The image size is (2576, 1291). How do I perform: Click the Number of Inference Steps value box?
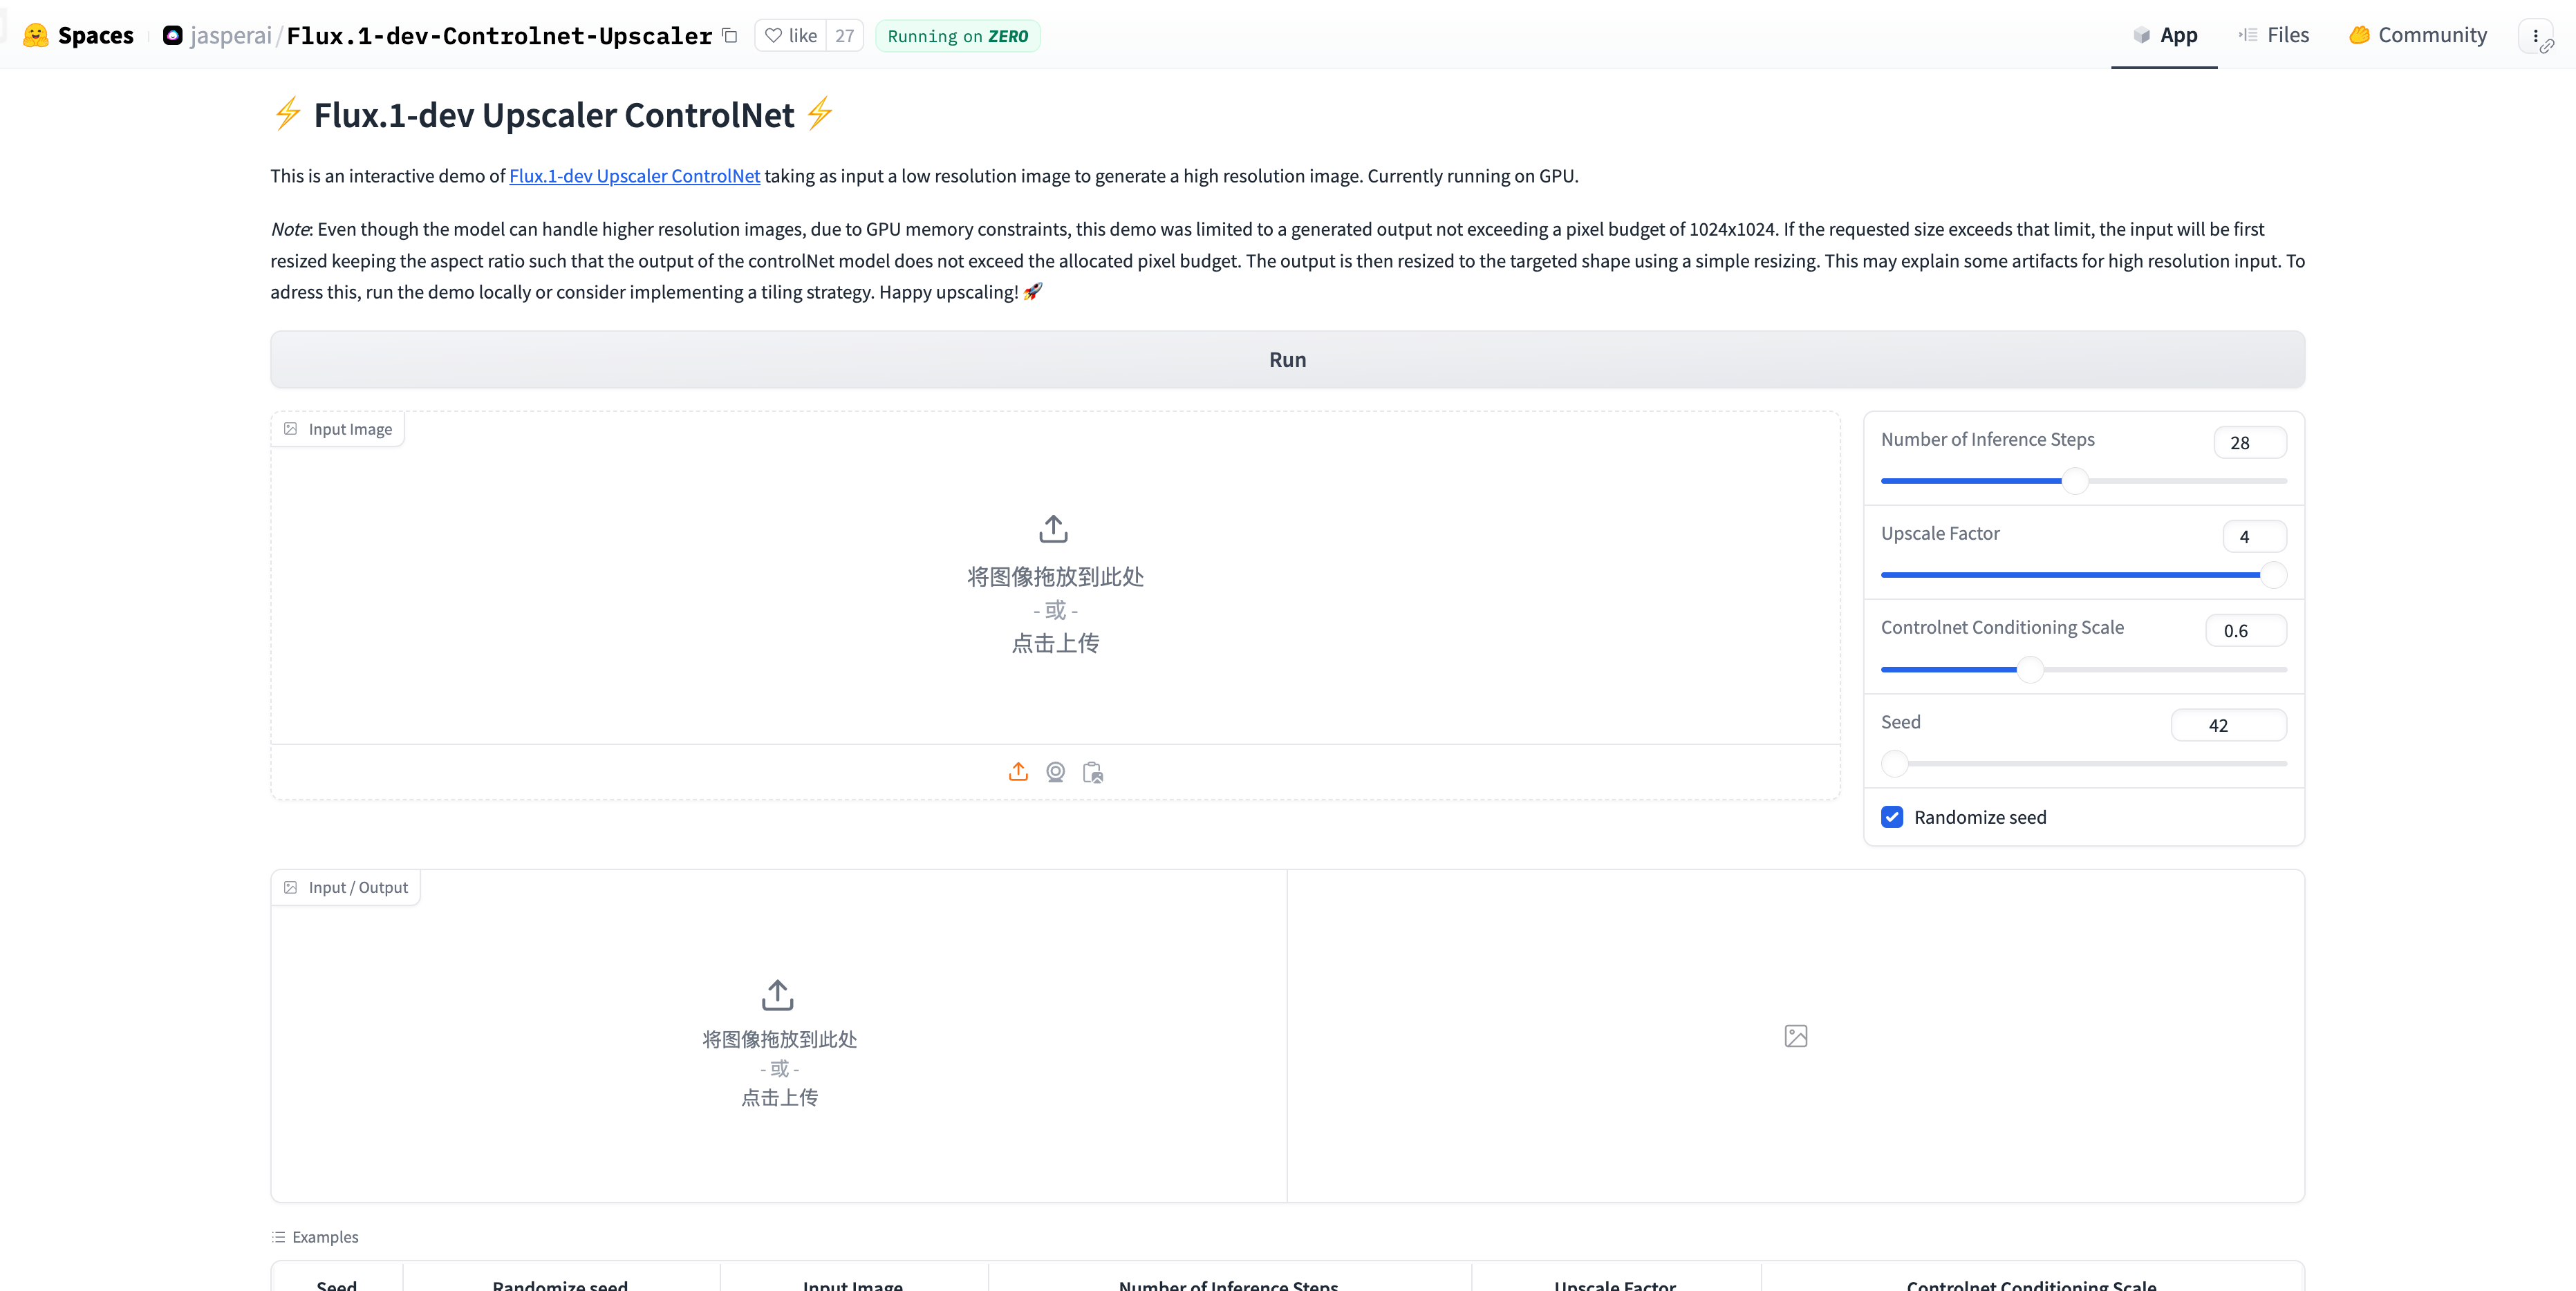(2250, 442)
